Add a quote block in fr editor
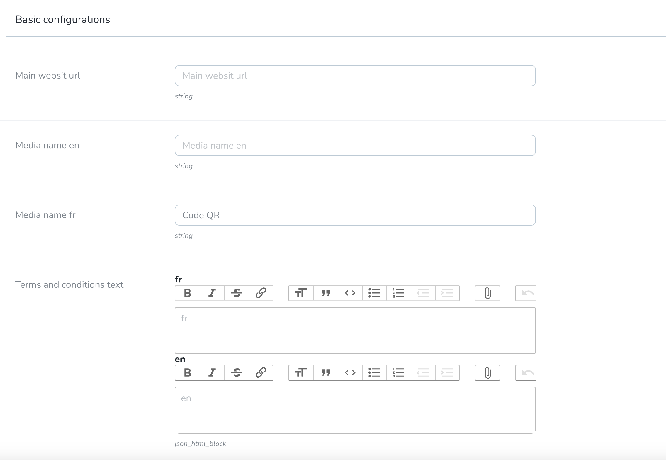 point(326,293)
